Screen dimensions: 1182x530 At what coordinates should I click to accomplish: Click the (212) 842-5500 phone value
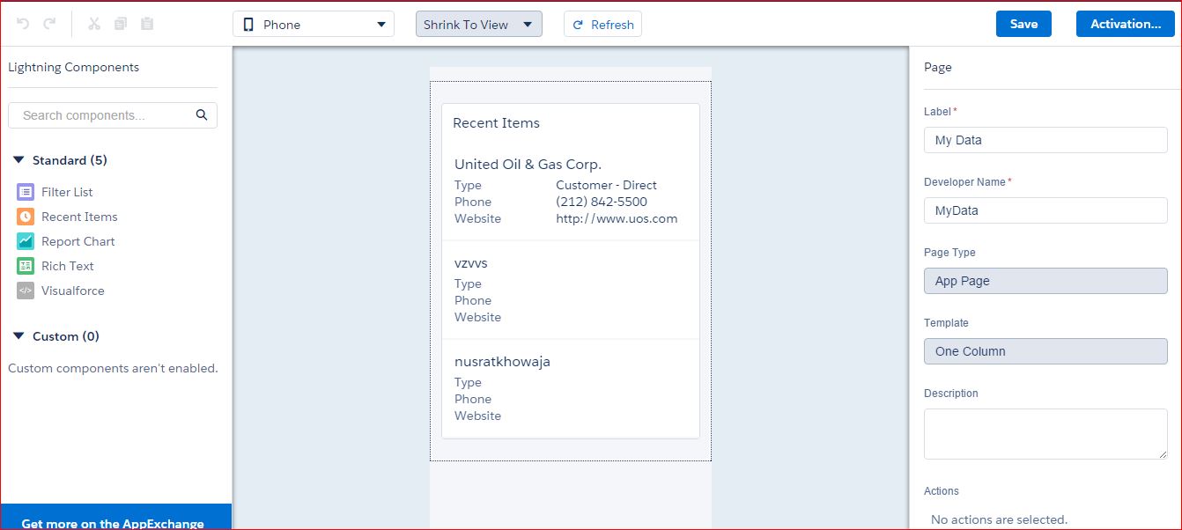[602, 202]
